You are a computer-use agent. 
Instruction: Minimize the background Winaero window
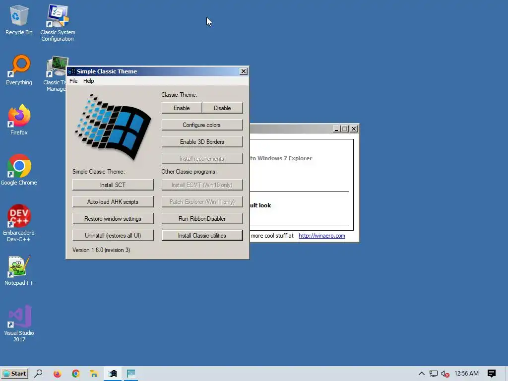point(336,129)
